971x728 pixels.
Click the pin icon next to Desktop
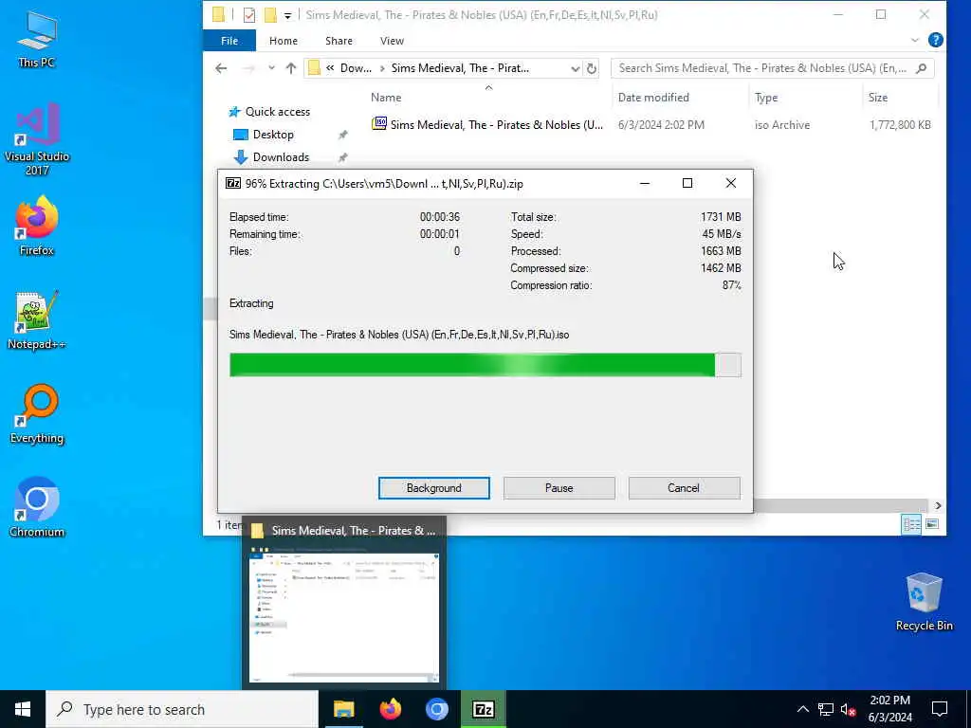tap(342, 135)
